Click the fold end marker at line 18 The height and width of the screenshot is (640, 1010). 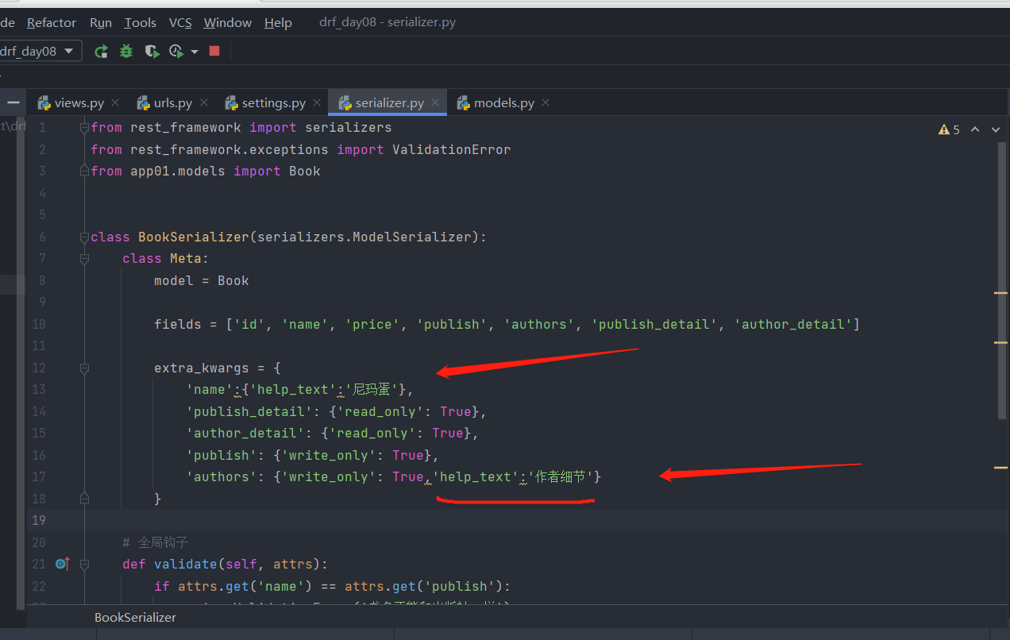[x=84, y=499]
